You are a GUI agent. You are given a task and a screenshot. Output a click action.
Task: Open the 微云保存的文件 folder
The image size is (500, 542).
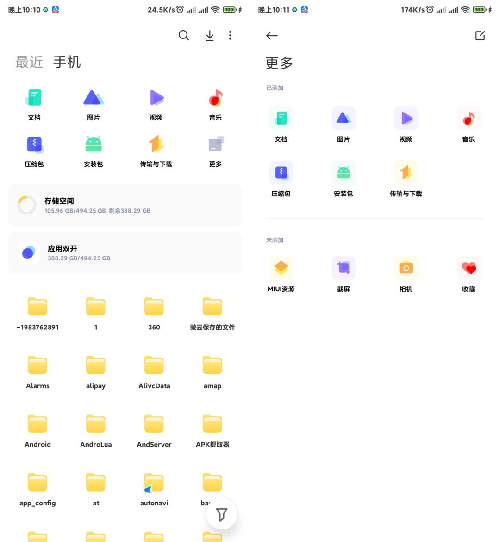point(212,313)
